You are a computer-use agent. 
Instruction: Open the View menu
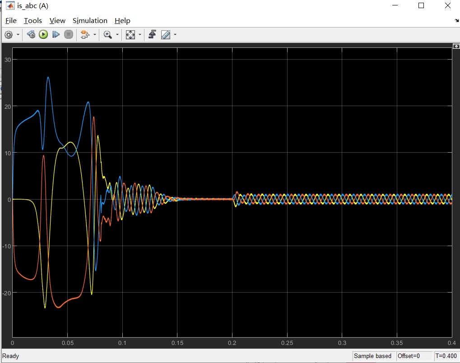(57, 20)
